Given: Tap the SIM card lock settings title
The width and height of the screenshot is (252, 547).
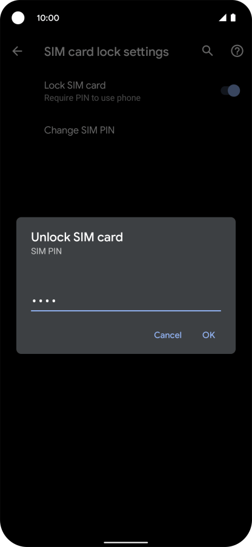Looking at the screenshot, I should tap(107, 52).
